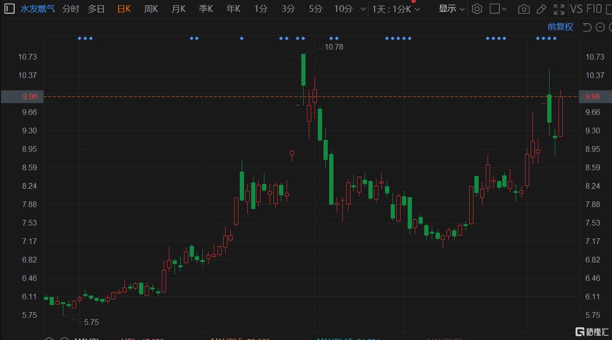This screenshot has height=340, width=612.
Task: Click the rightmost blue diamond event marker
Action: [555, 38]
